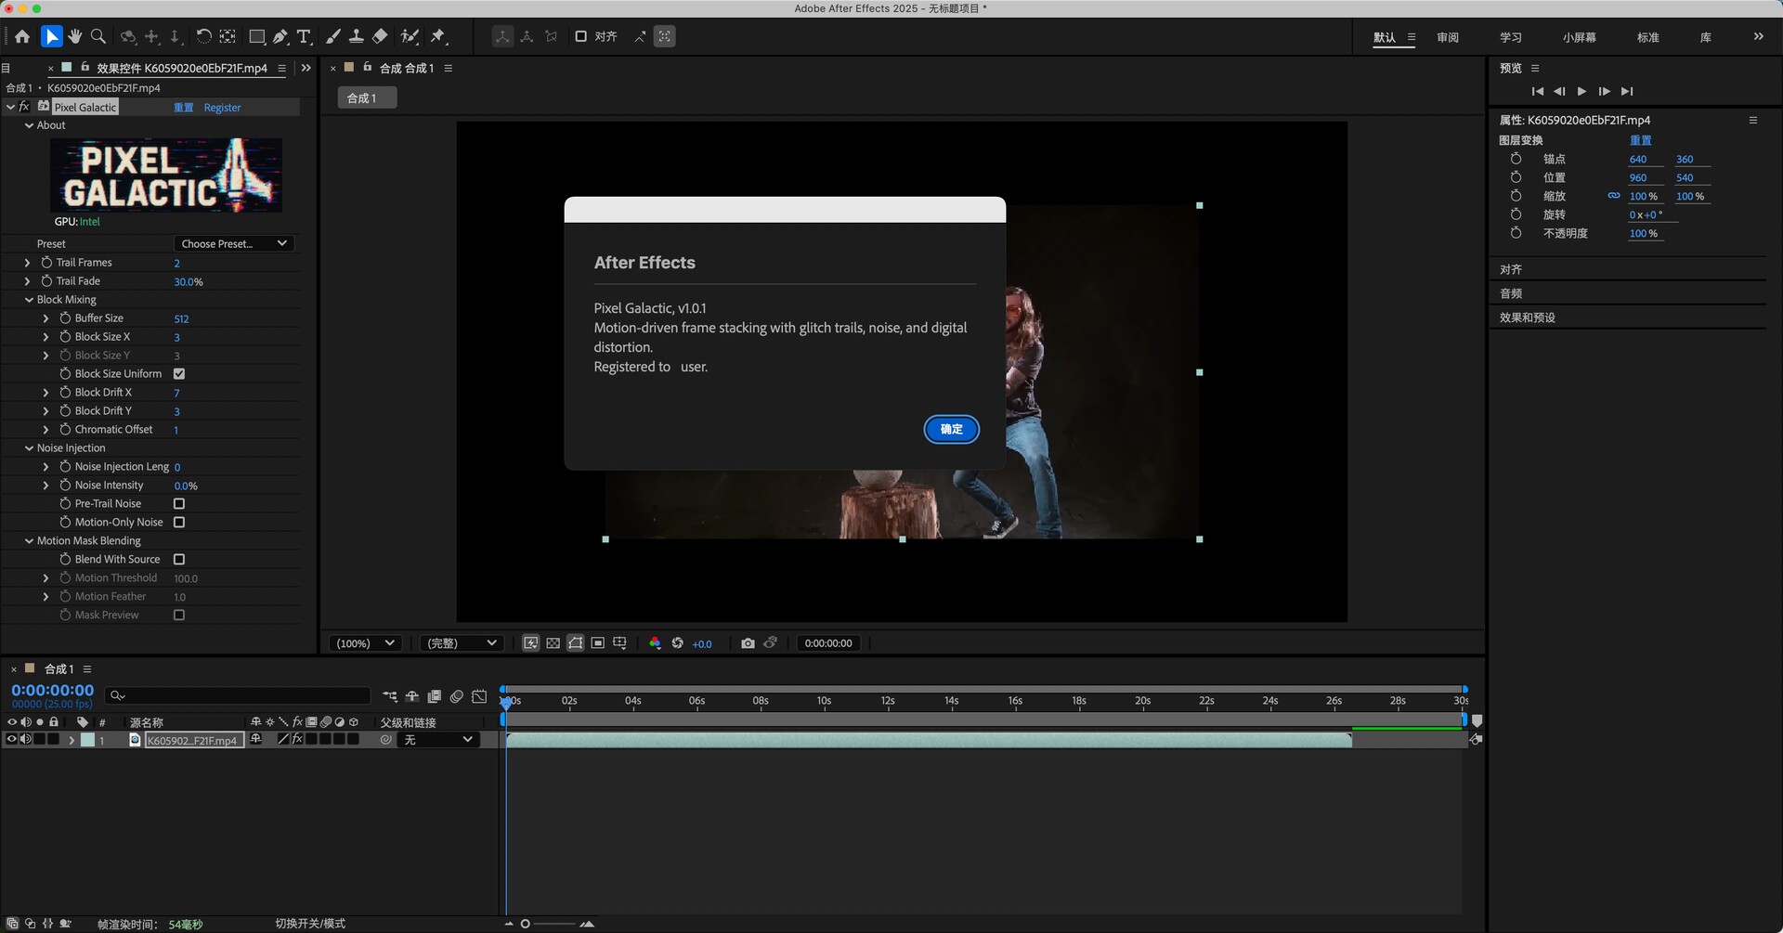
Task: Select the Orbit camera tool
Action: (x=128, y=36)
